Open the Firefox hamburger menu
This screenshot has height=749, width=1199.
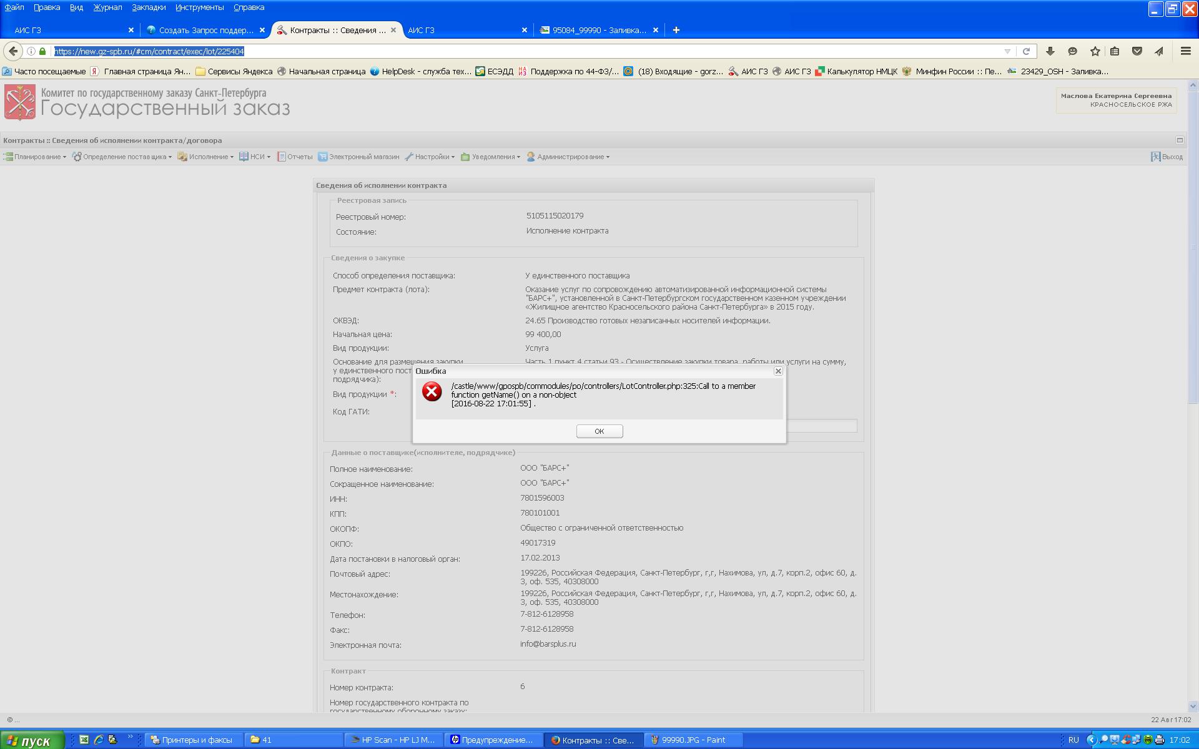click(1185, 51)
